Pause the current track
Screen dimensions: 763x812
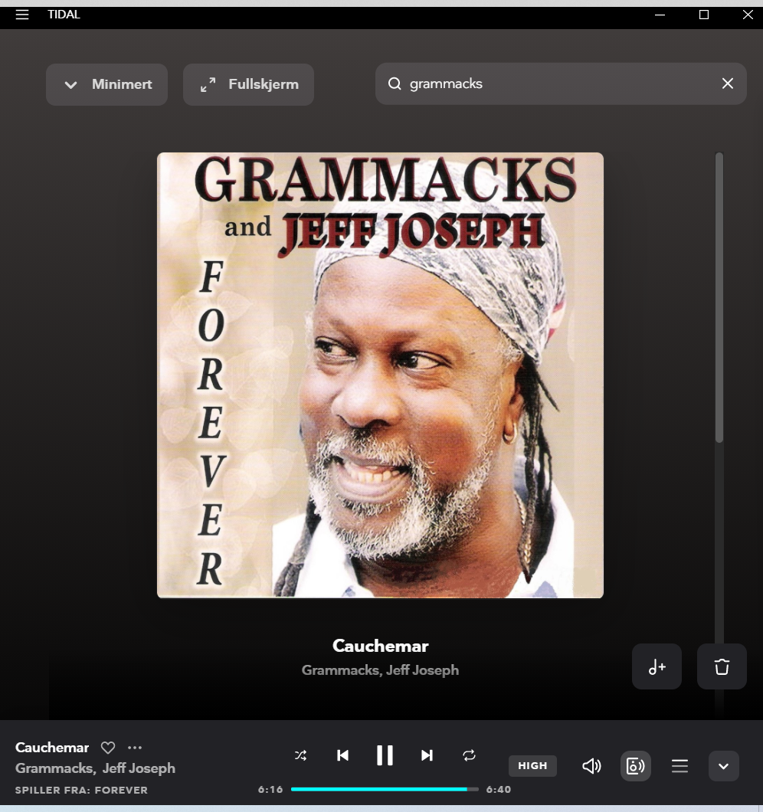(x=385, y=755)
